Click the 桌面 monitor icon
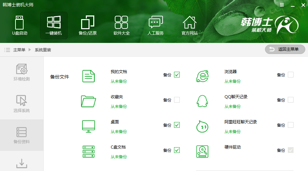 pos(89,126)
